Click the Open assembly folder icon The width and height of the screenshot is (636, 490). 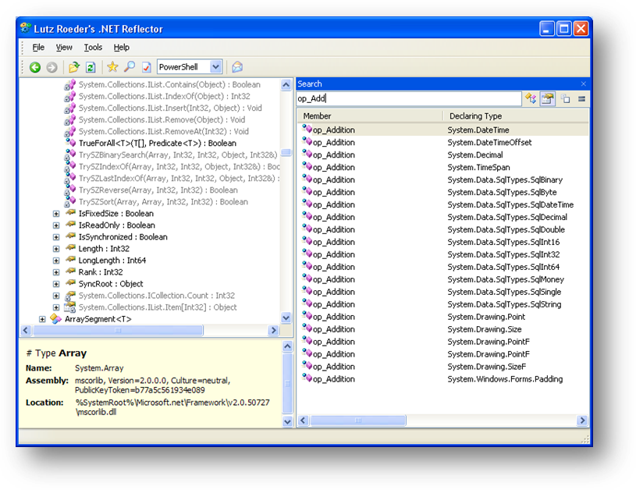[x=73, y=68]
